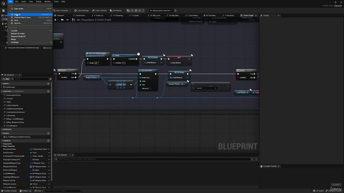Select Open Asset in the File menu
The width and height of the screenshot is (344, 193).
tap(30, 9)
